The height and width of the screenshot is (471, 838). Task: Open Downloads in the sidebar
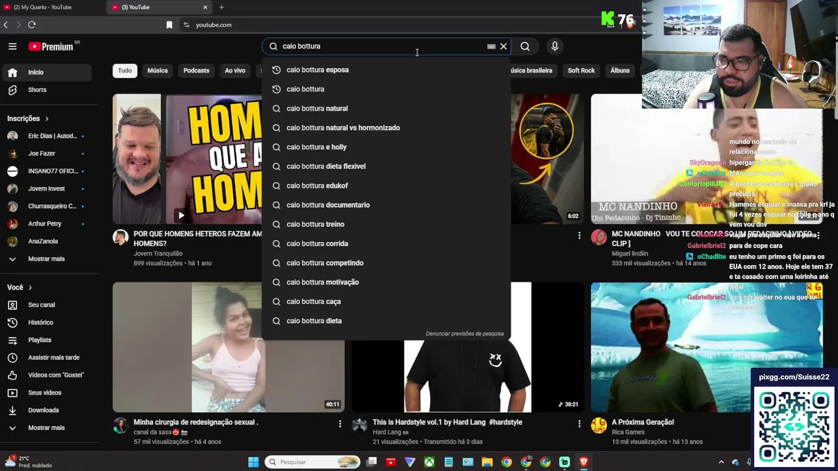pos(47,410)
